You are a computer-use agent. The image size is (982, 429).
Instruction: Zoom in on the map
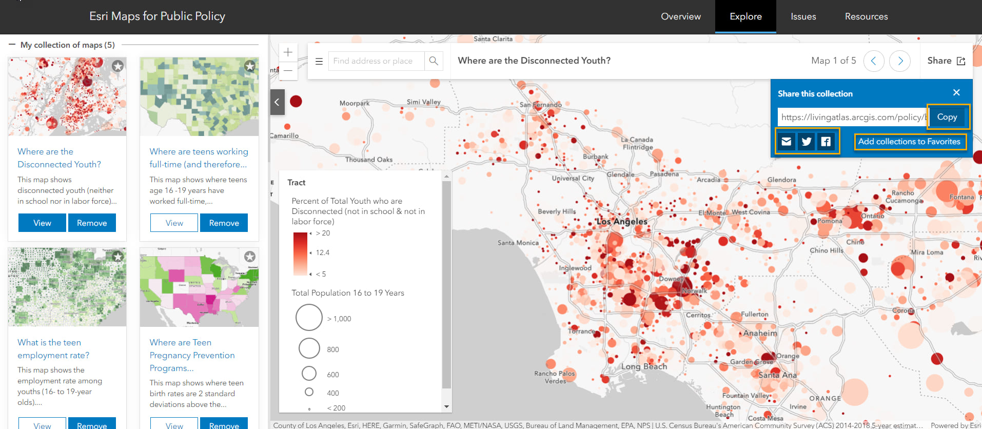(288, 52)
